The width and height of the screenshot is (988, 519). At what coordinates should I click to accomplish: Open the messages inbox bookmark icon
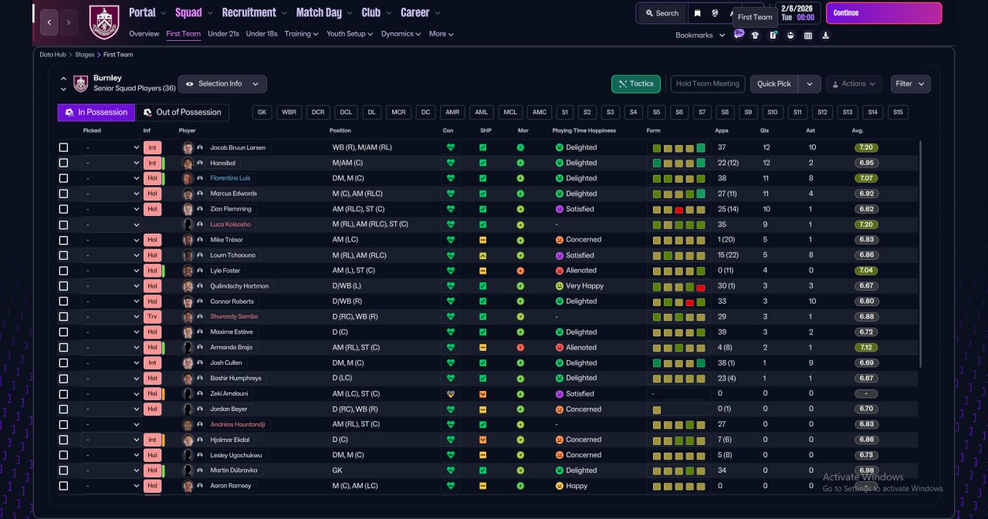(x=739, y=35)
